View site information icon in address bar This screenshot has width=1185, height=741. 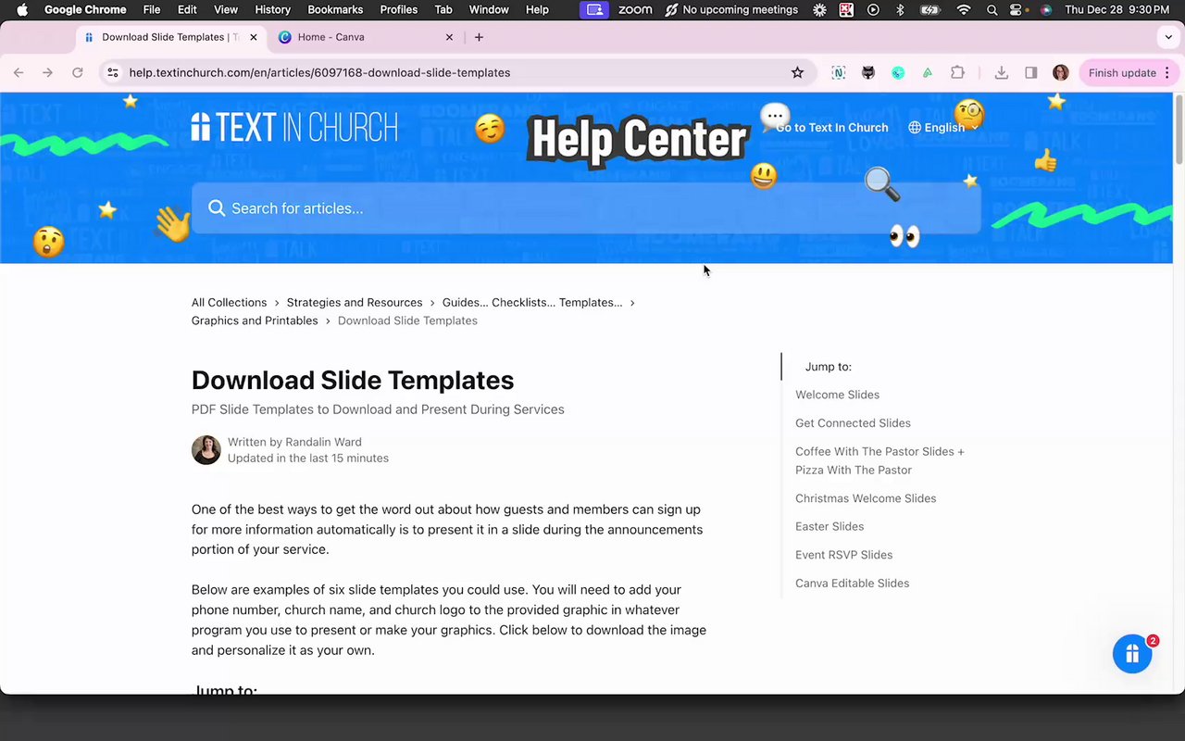click(113, 72)
